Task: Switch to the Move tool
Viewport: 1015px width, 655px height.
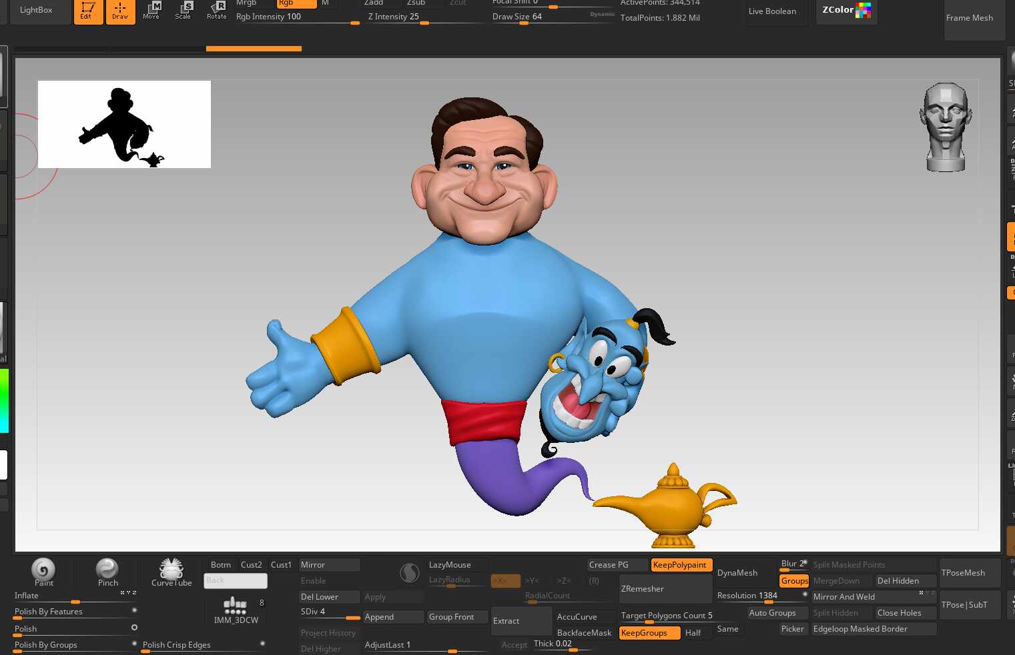Action: [x=151, y=11]
